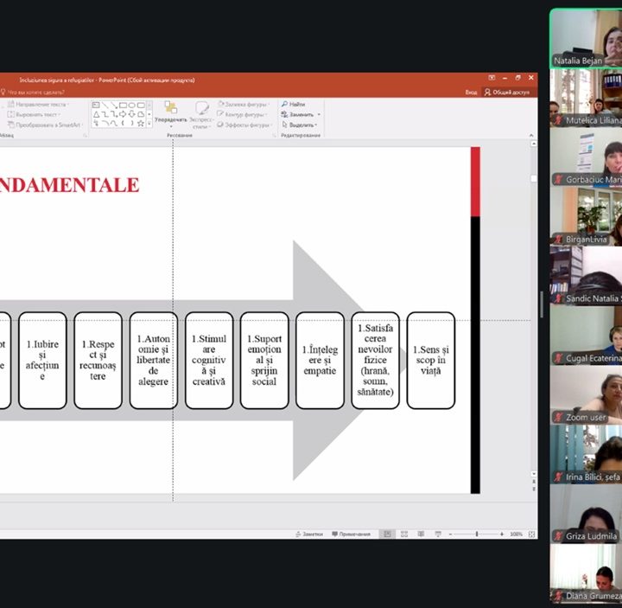This screenshot has height=608, width=622.
Task: Open Эффекты фигуры shape effects dropdown
Action: pos(244,125)
